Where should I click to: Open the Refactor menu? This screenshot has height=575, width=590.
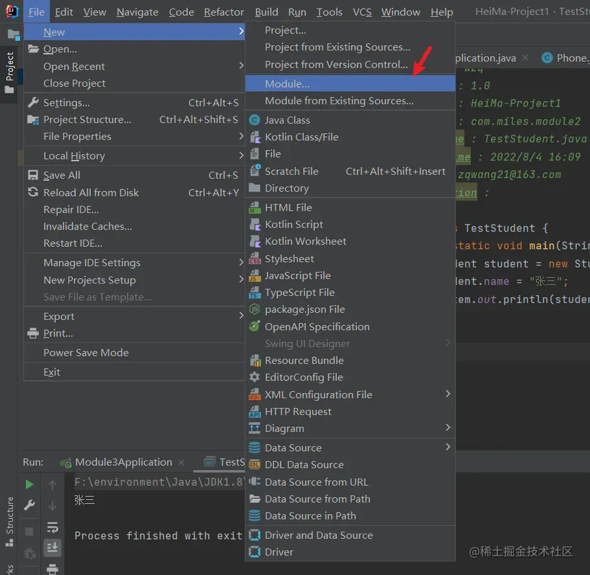coord(224,12)
